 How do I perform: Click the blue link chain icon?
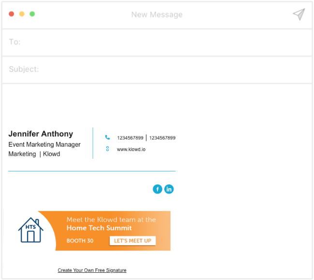(x=107, y=149)
